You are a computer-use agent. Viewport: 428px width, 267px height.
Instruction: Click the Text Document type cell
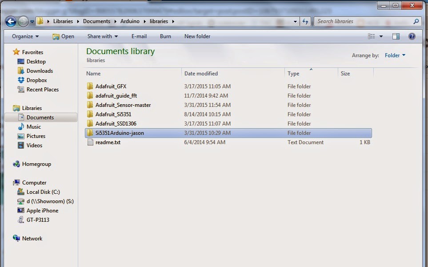click(305, 142)
